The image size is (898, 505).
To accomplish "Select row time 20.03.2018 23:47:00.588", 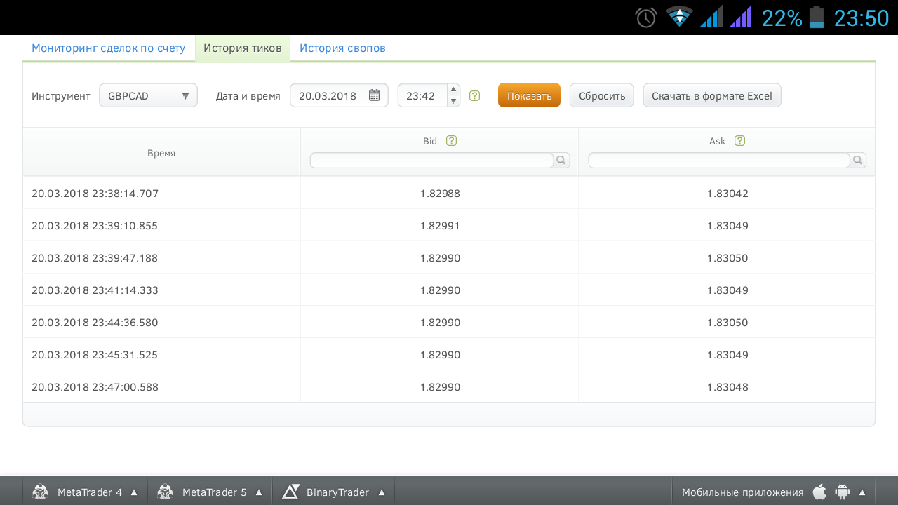I will pos(95,387).
